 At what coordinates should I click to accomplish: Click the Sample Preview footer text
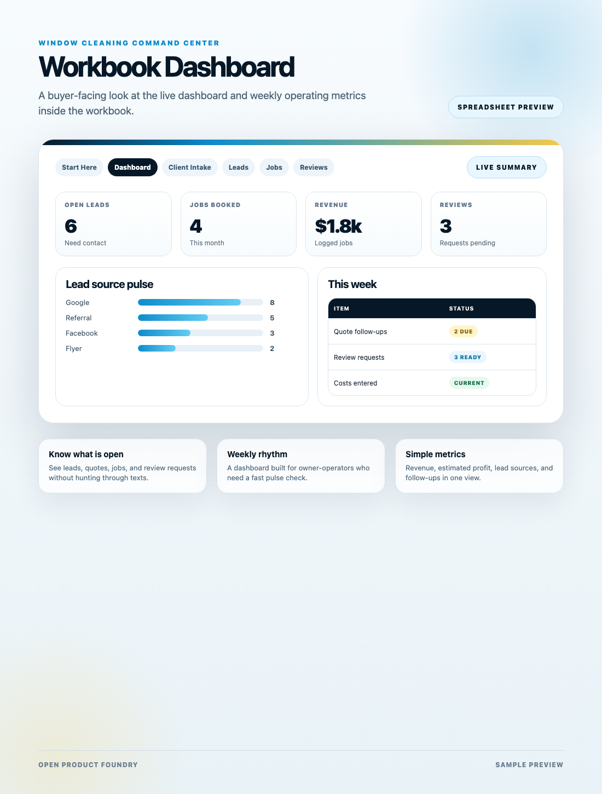(x=529, y=765)
